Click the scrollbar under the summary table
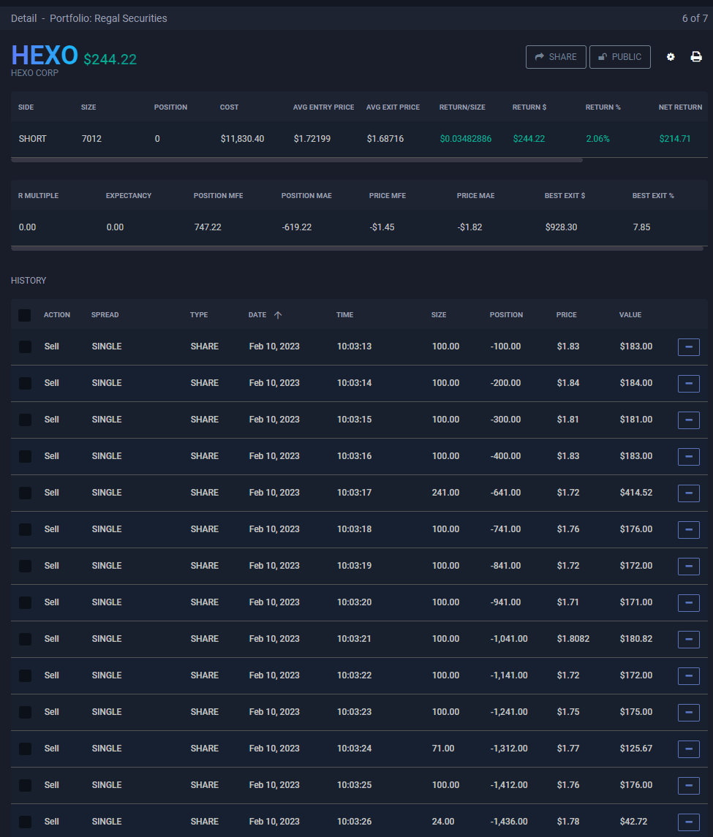Screen dimensions: 713x837 (x=296, y=159)
